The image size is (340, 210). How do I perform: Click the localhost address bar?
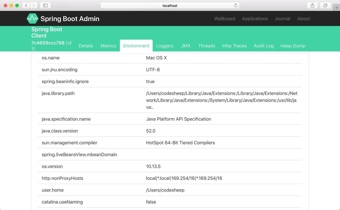170,5
